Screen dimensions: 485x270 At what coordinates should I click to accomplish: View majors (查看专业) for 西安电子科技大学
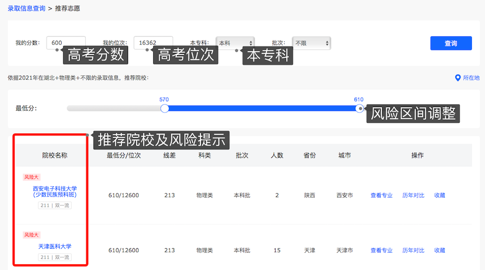pos(381,195)
